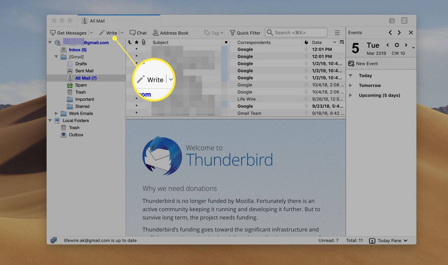
Task: Open the Important folder
Action: 85,99
